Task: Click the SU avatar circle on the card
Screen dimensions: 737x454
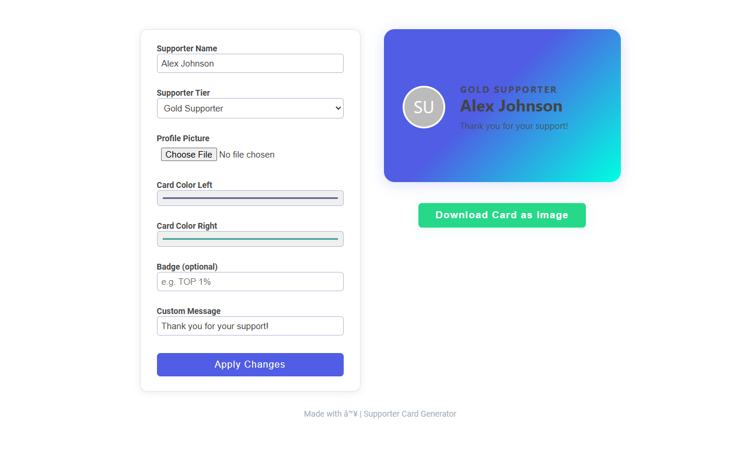Action: tap(424, 107)
